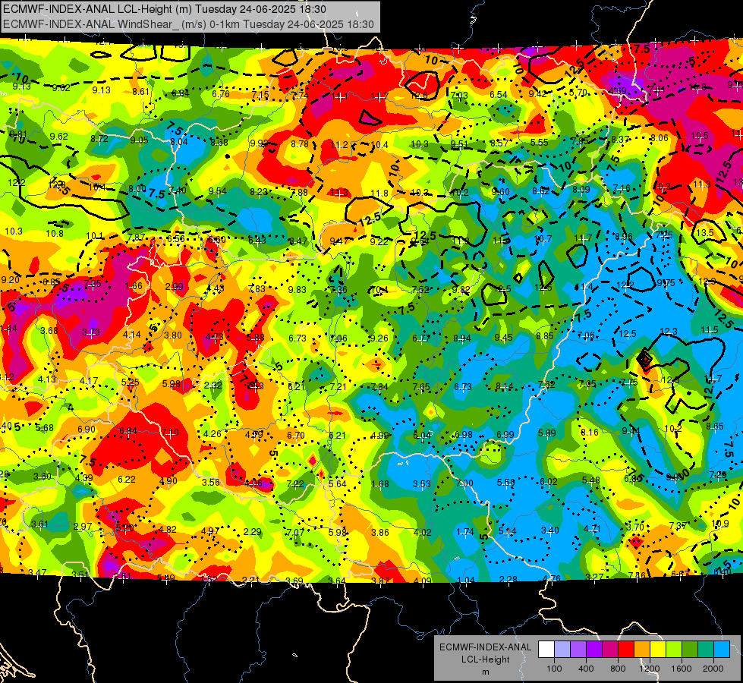
Task: Click the wind shear value 9.62
Action: click(x=59, y=137)
